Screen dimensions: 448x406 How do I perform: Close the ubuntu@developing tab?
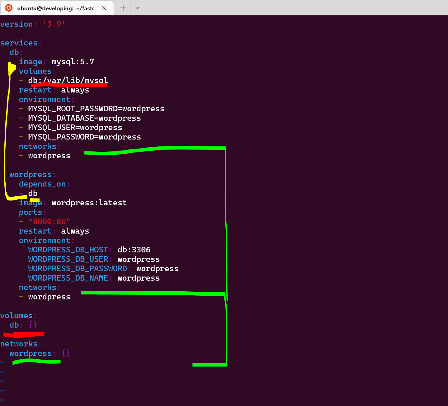pyautogui.click(x=104, y=8)
